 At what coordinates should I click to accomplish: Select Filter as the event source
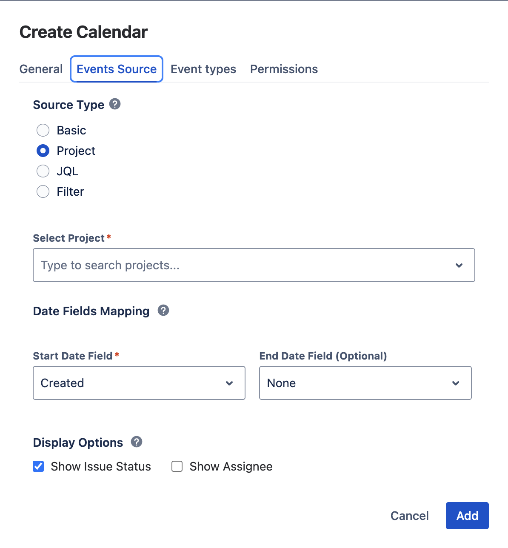coord(43,191)
